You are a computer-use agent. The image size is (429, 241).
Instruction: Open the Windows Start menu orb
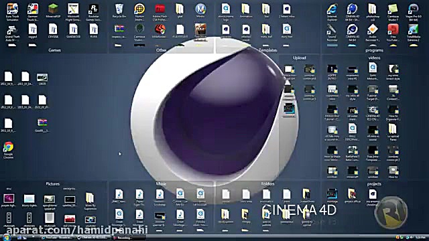coord(6,238)
